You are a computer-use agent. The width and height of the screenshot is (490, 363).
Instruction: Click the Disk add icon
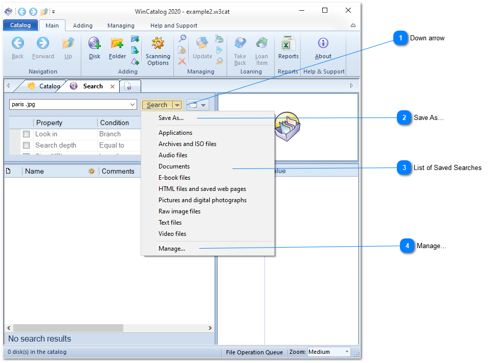95,44
